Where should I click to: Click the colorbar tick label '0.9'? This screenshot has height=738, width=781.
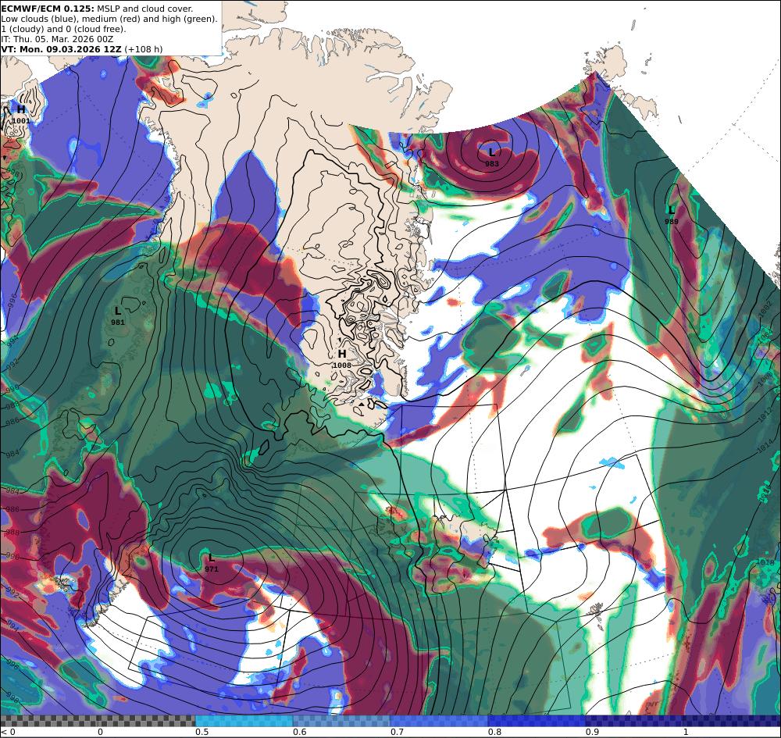(592, 732)
